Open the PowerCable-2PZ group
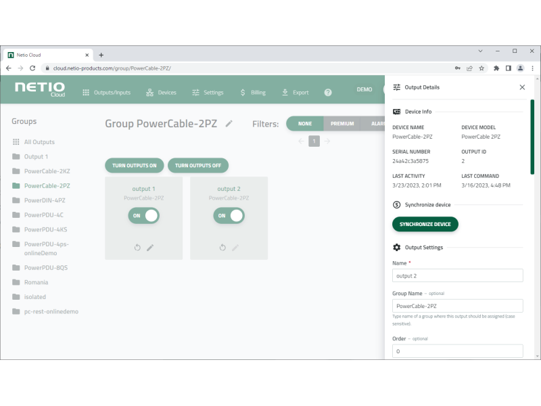This screenshot has width=541, height=406. tap(41, 185)
